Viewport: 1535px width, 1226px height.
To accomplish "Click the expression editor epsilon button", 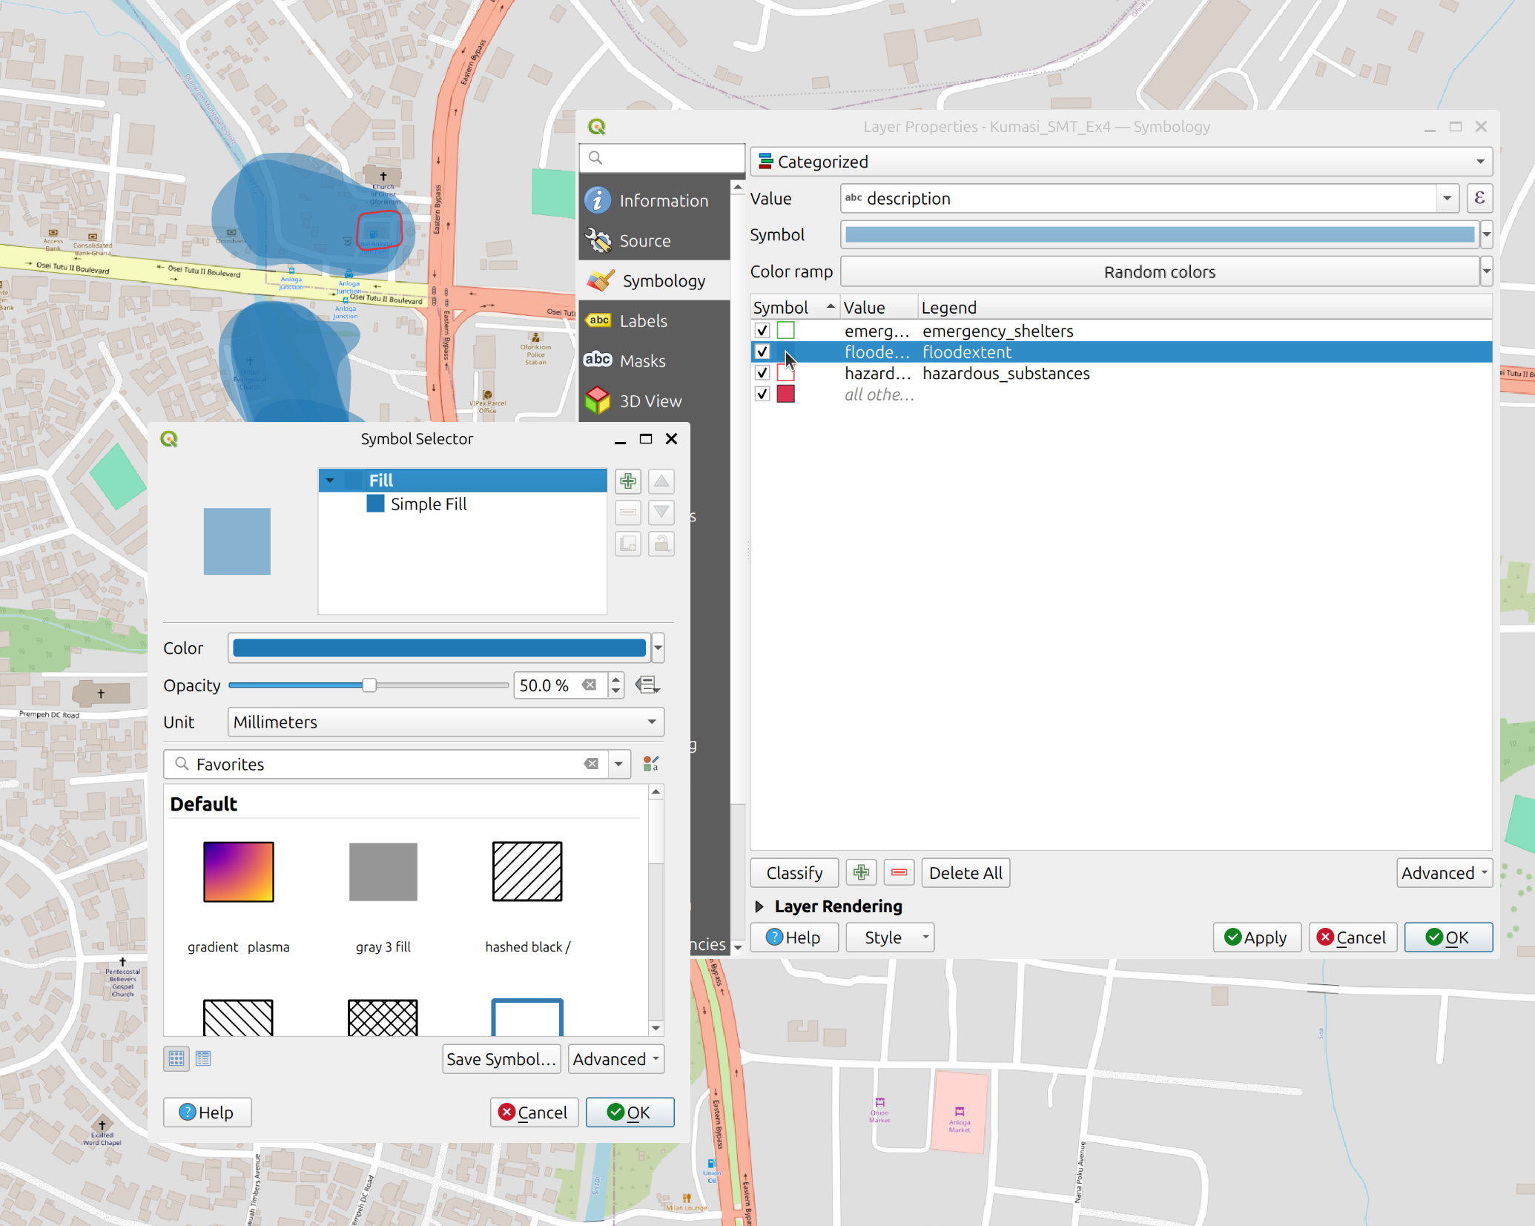I will pyautogui.click(x=1479, y=198).
